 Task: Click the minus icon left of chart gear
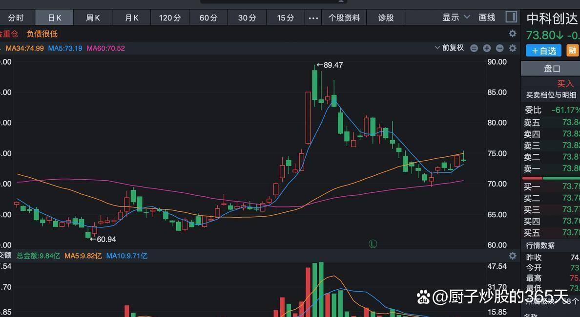(499, 48)
